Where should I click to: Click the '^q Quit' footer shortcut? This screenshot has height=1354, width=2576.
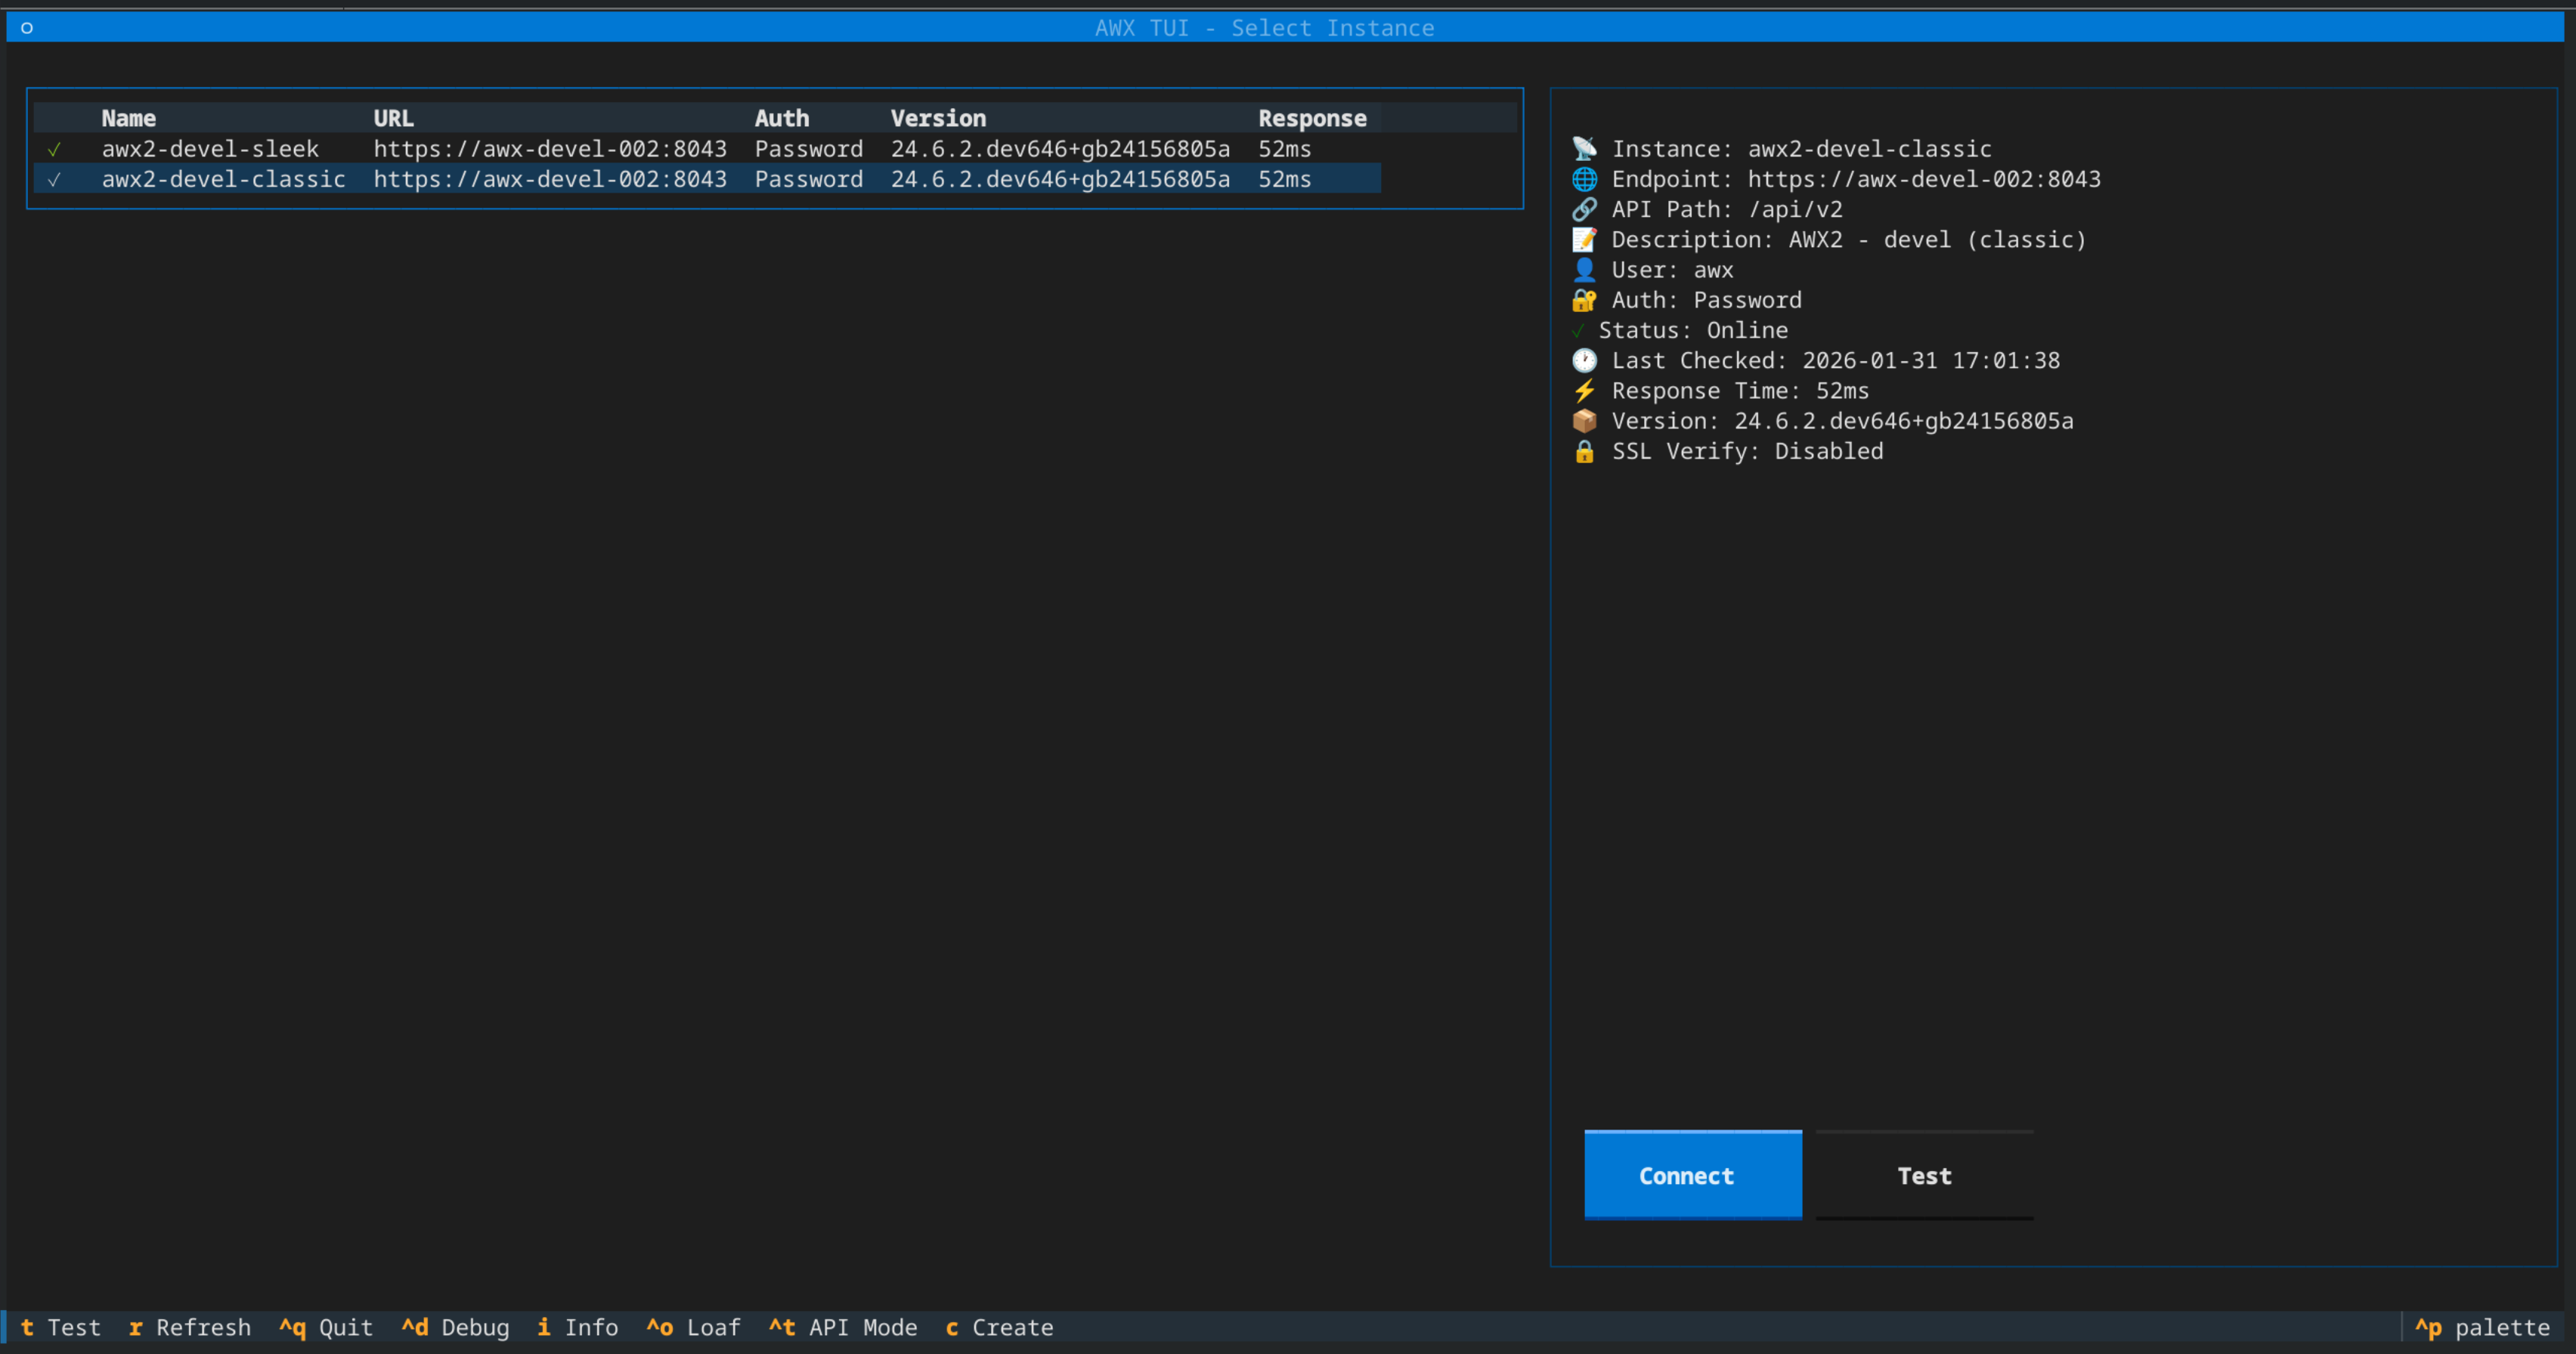point(326,1327)
